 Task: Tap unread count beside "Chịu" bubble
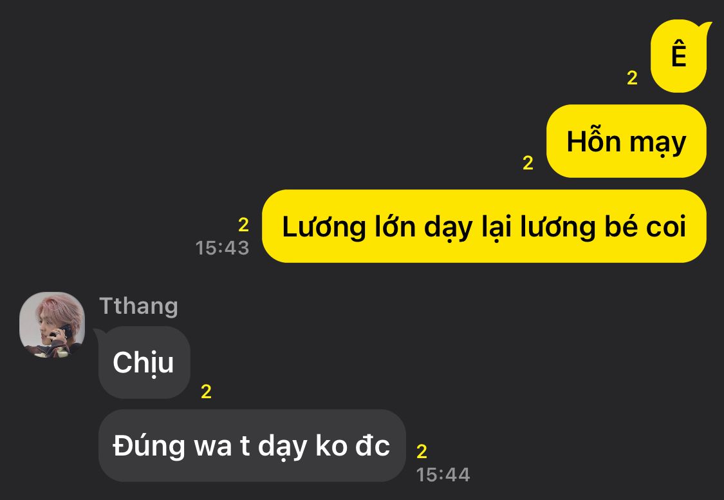coord(206,392)
